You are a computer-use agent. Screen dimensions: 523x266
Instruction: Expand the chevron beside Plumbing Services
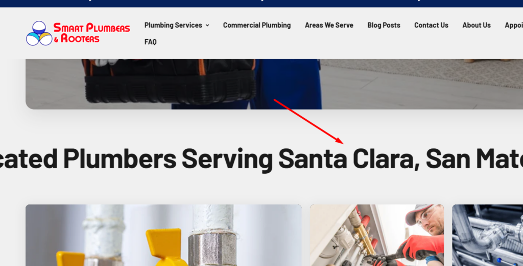(x=207, y=25)
